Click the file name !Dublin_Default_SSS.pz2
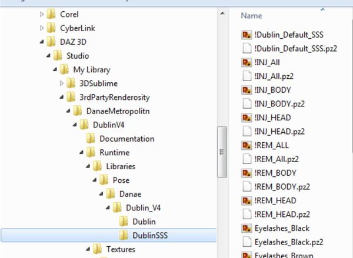Screen dimensions: 353x258 coord(295,49)
